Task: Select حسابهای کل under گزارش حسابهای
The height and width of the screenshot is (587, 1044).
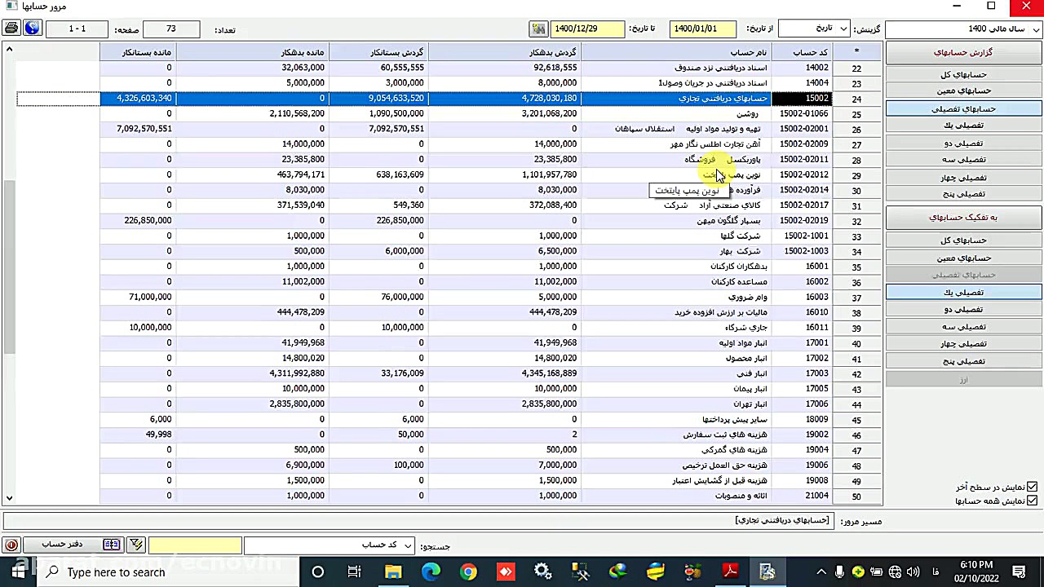Action: coord(963,74)
